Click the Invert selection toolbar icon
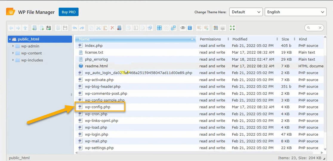Image resolution: width=333 pixels, height=161 pixels. (x=173, y=28)
